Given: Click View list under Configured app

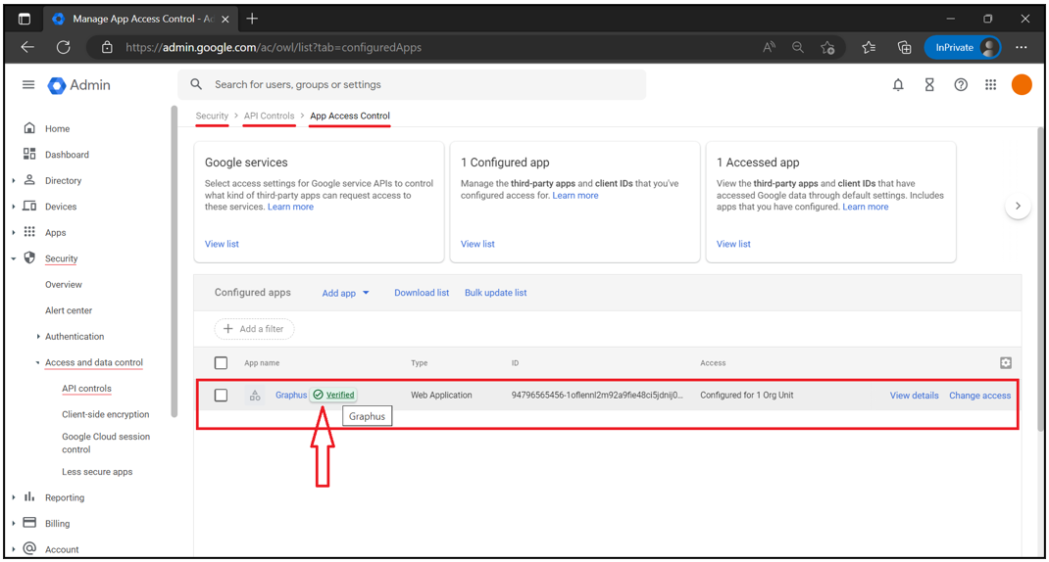Looking at the screenshot, I should (477, 244).
